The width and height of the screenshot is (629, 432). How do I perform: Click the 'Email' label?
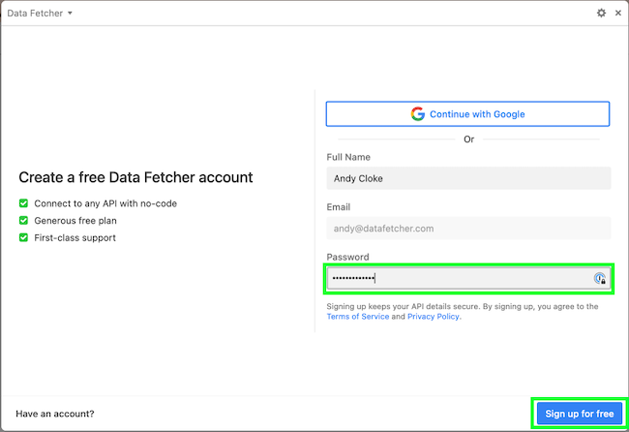[x=338, y=207]
